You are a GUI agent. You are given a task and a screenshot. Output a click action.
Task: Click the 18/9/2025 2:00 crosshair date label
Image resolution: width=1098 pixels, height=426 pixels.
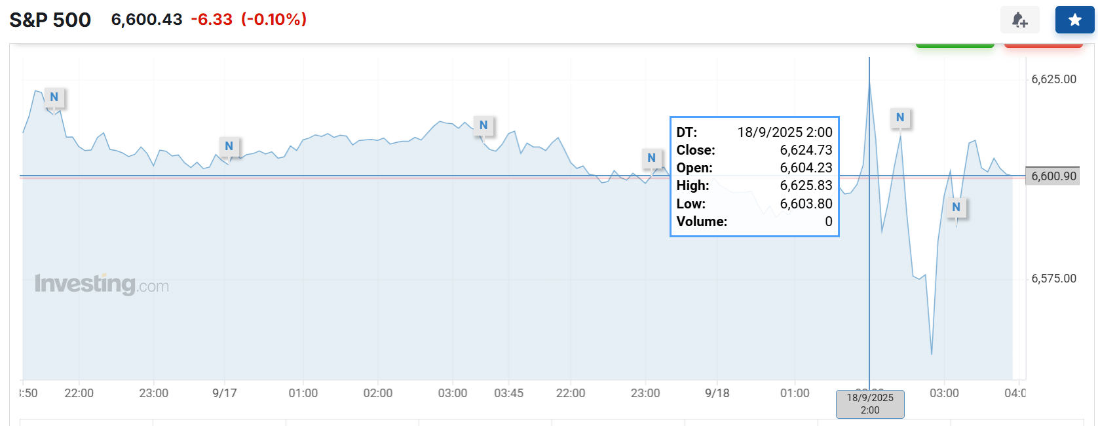tap(869, 404)
